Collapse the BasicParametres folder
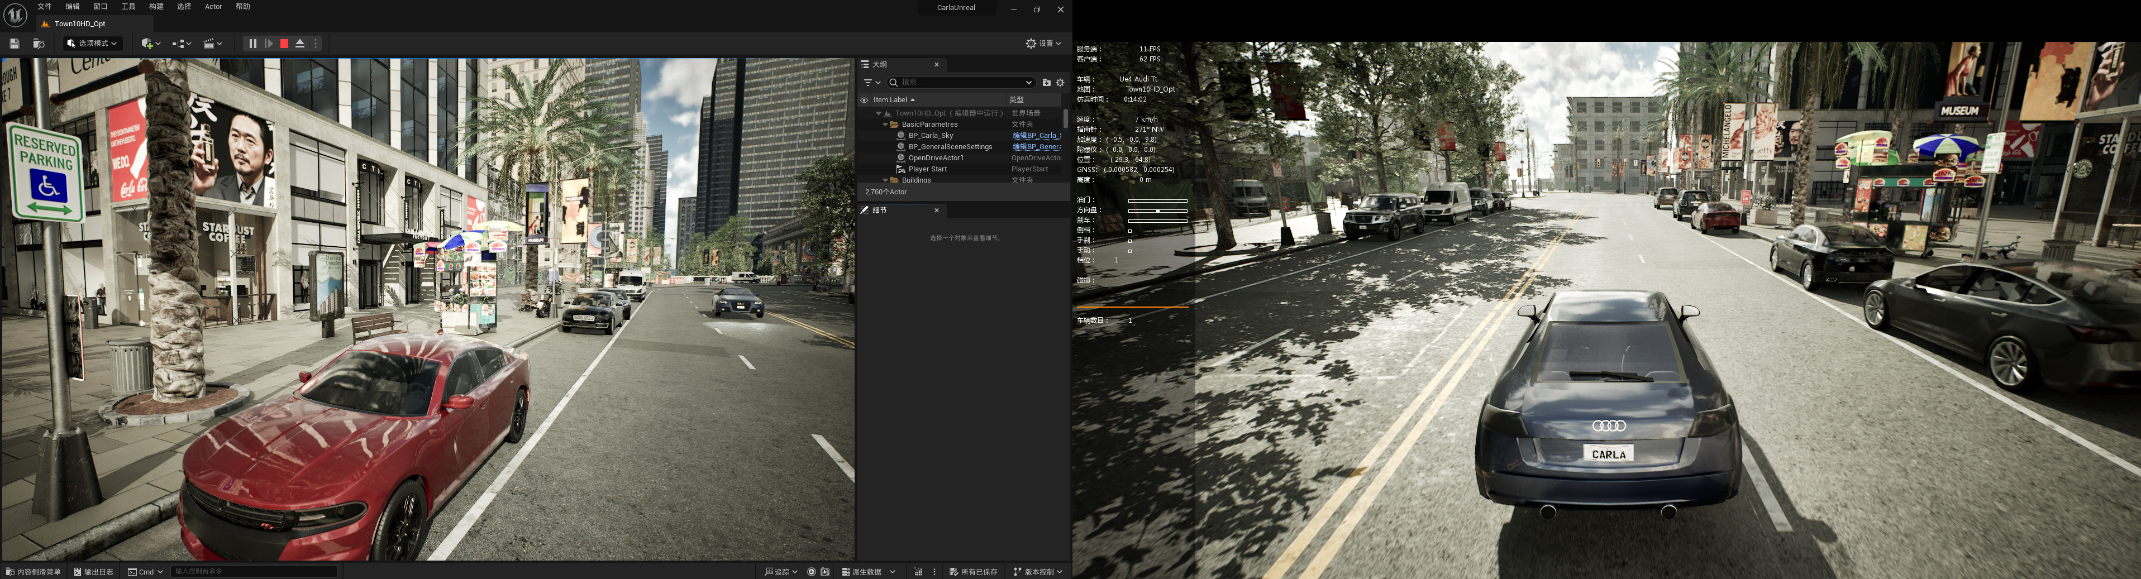Image resolution: width=2141 pixels, height=579 pixels. point(885,125)
